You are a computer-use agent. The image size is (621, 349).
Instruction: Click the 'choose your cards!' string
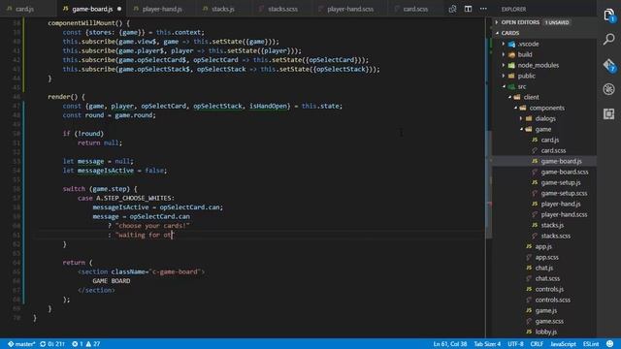click(x=152, y=226)
